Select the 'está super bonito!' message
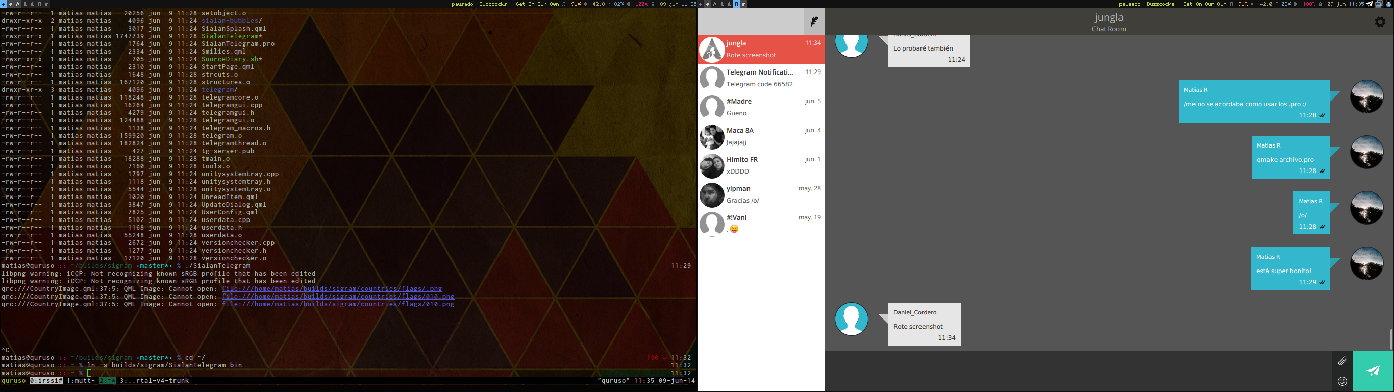The image size is (1394, 392). pyautogui.click(x=1290, y=268)
